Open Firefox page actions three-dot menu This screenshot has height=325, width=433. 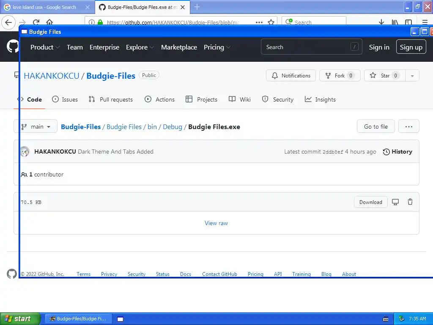tap(259, 22)
